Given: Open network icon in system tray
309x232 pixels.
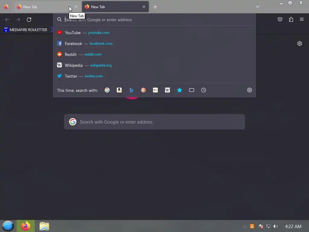Looking at the screenshot, I should 268,226.
